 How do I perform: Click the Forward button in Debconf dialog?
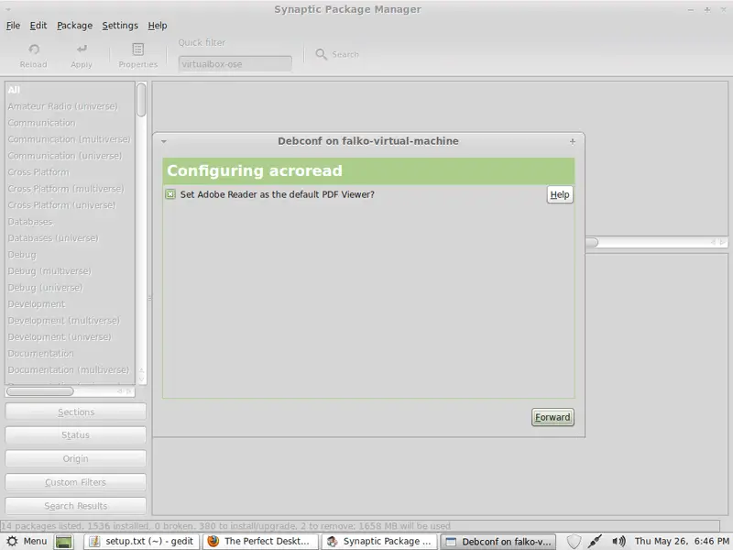(x=552, y=417)
